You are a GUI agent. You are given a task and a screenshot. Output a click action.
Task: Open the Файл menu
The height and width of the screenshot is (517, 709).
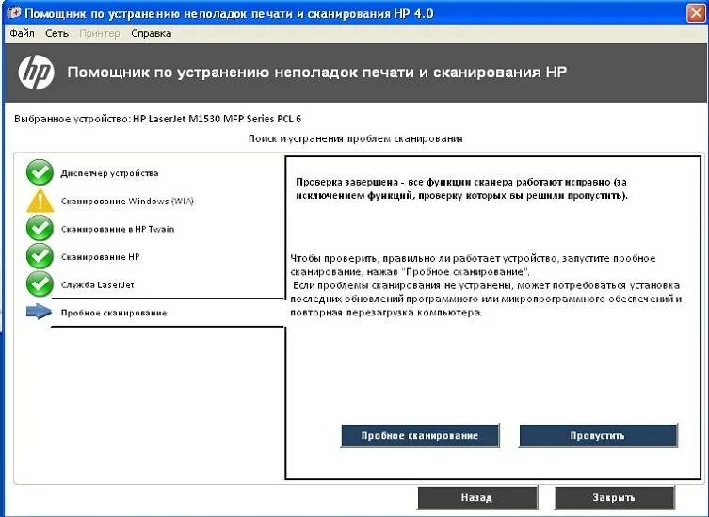tap(22, 34)
